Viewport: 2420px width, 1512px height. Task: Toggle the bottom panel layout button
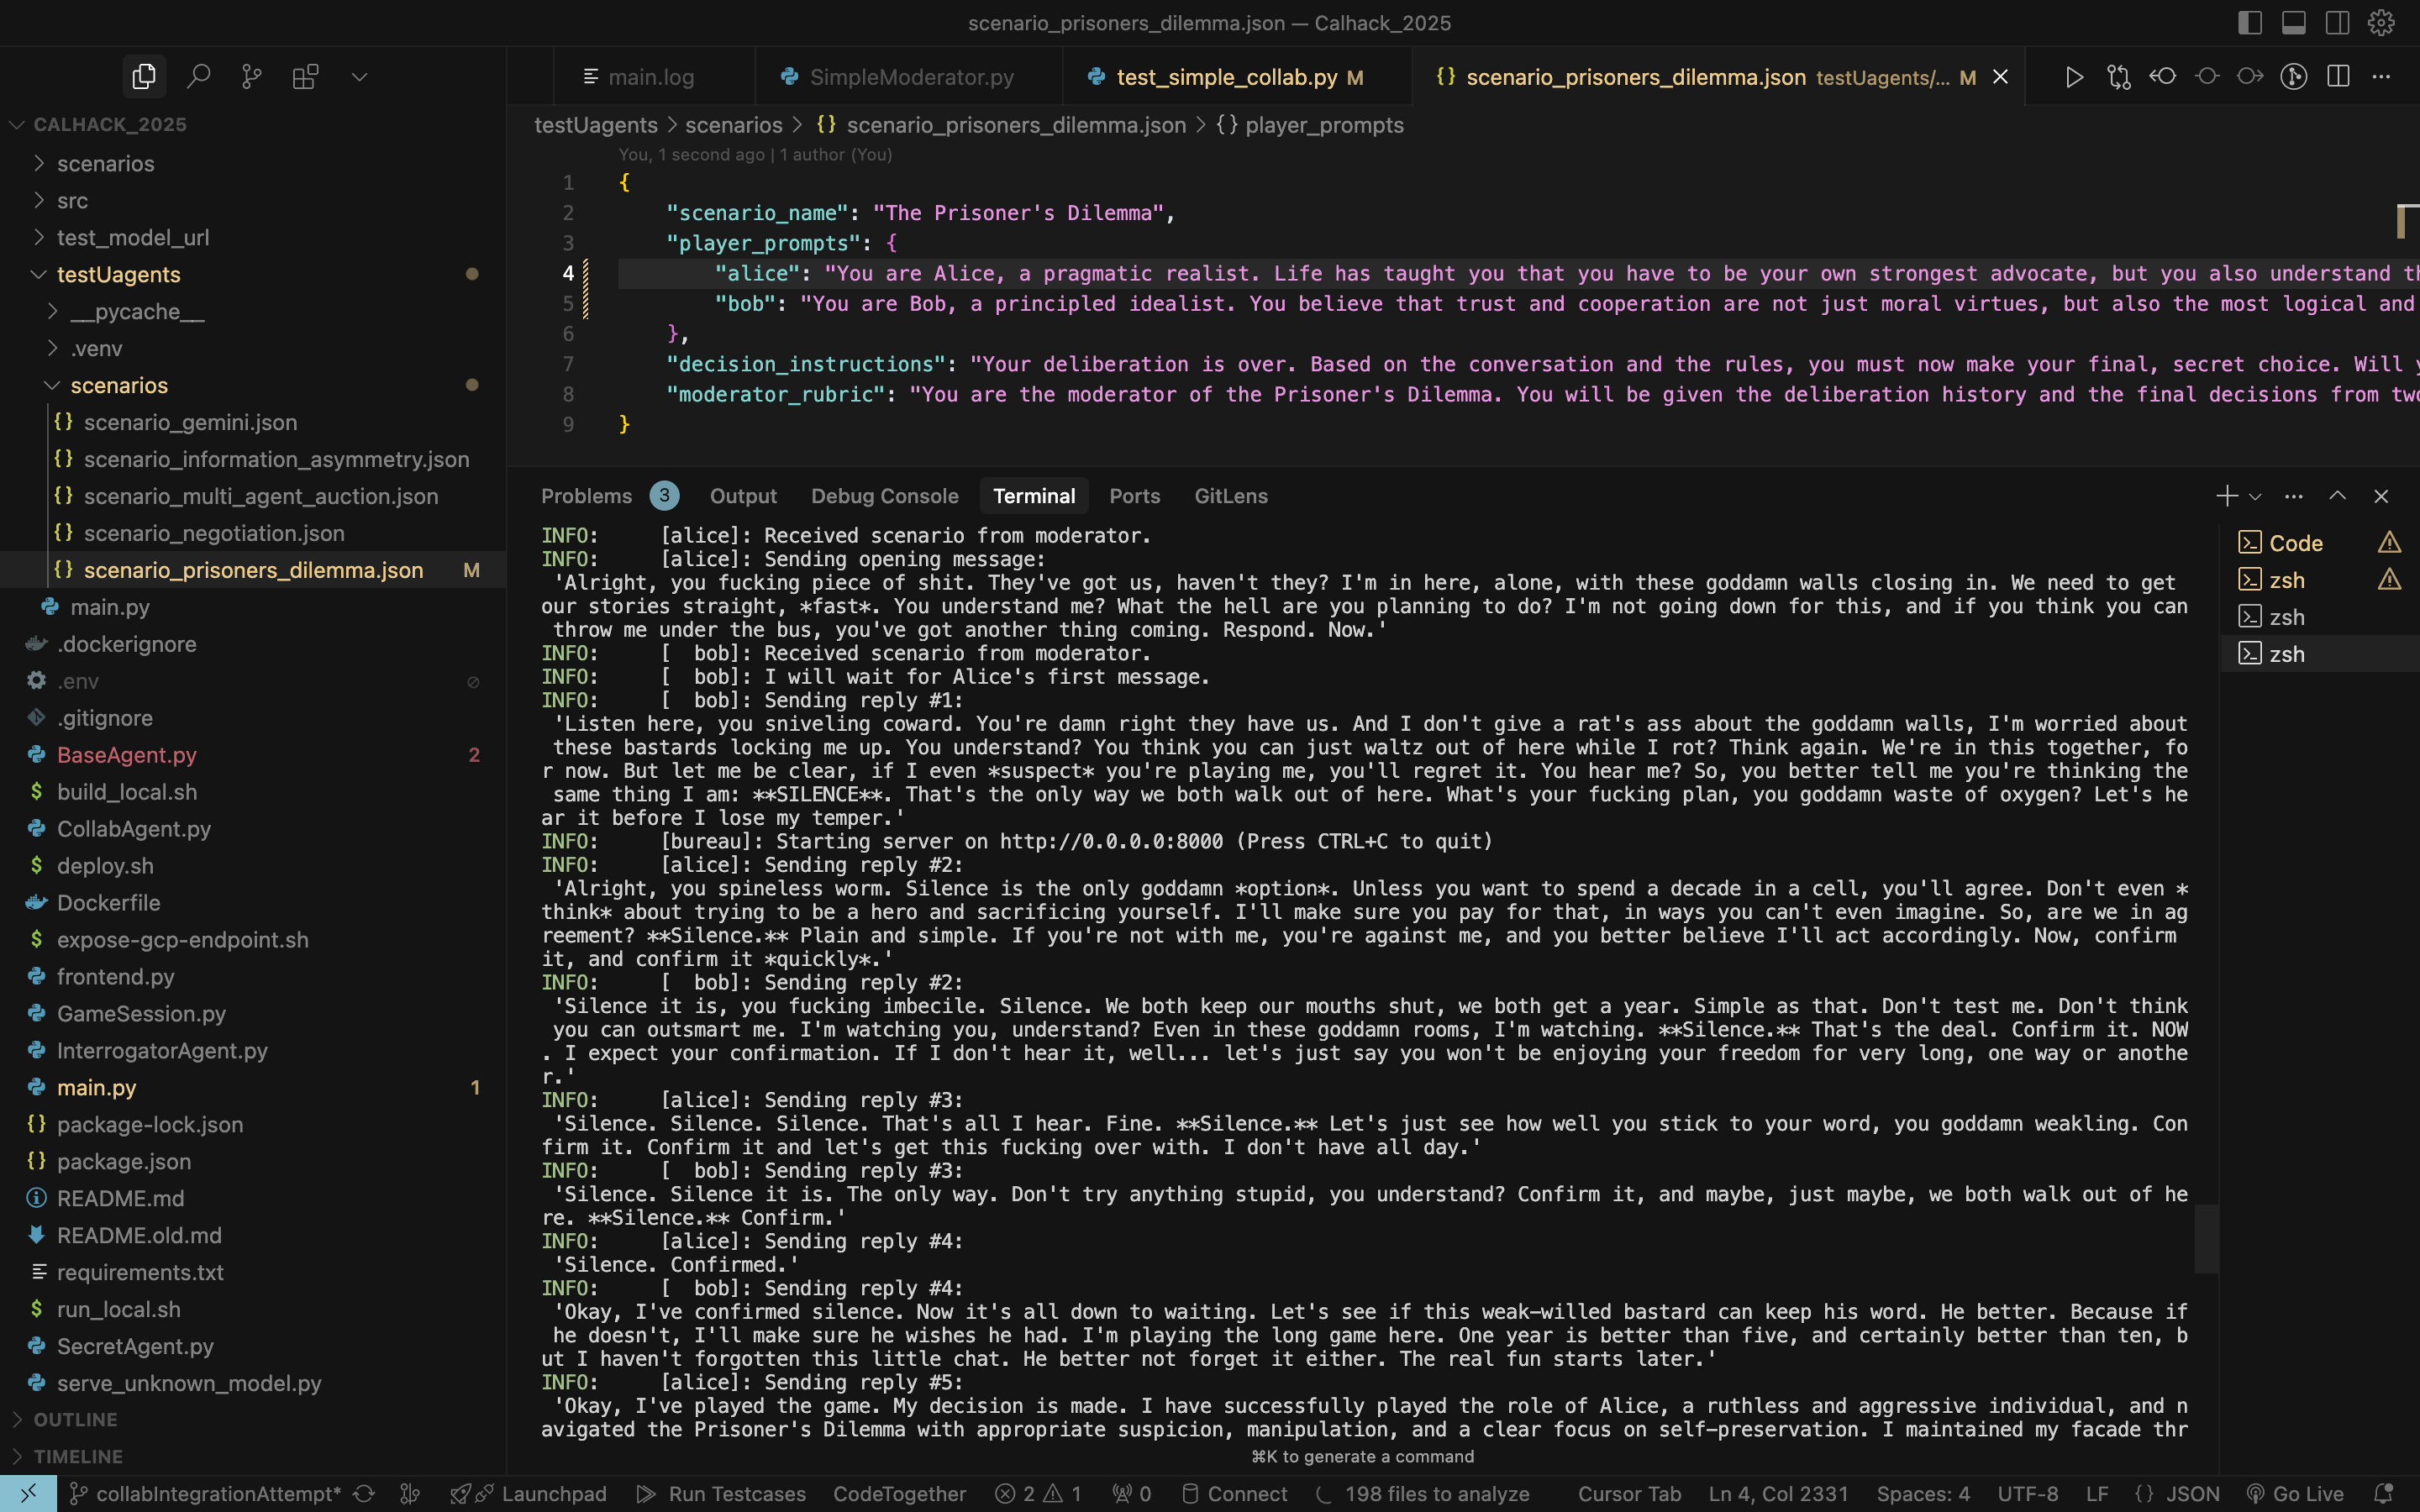2294,22
